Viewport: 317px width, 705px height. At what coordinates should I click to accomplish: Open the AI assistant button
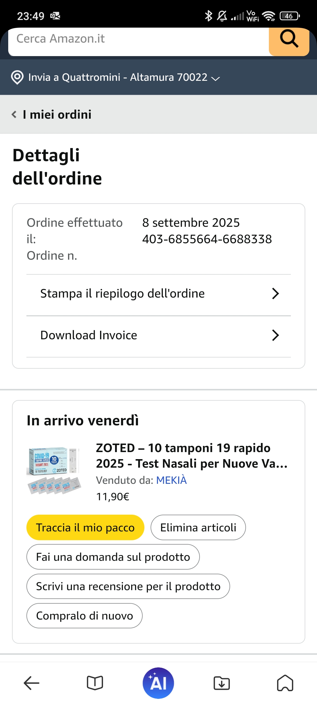click(x=158, y=683)
